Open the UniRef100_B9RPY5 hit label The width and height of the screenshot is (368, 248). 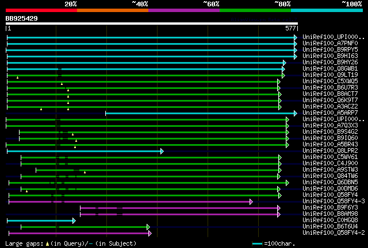coord(330,50)
